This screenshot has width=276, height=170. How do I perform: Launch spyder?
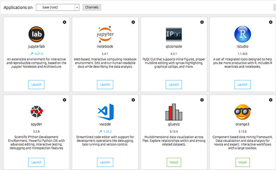point(36,162)
